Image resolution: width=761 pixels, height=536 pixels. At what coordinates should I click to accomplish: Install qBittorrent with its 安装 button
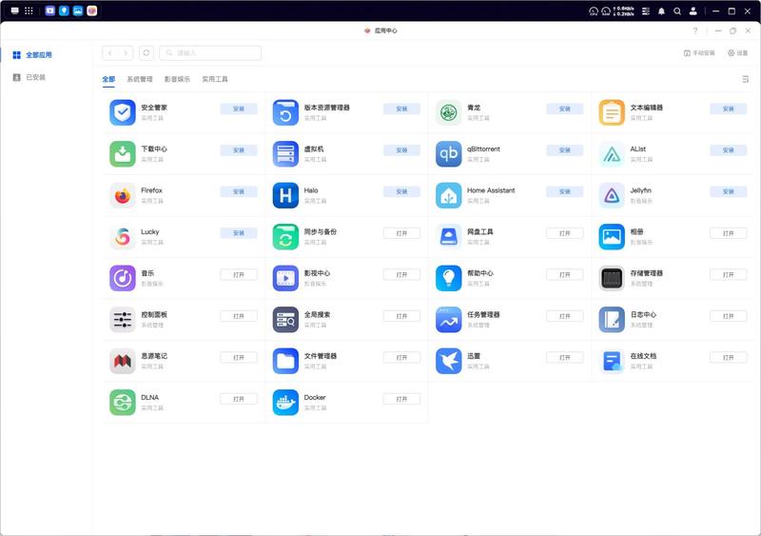point(564,150)
